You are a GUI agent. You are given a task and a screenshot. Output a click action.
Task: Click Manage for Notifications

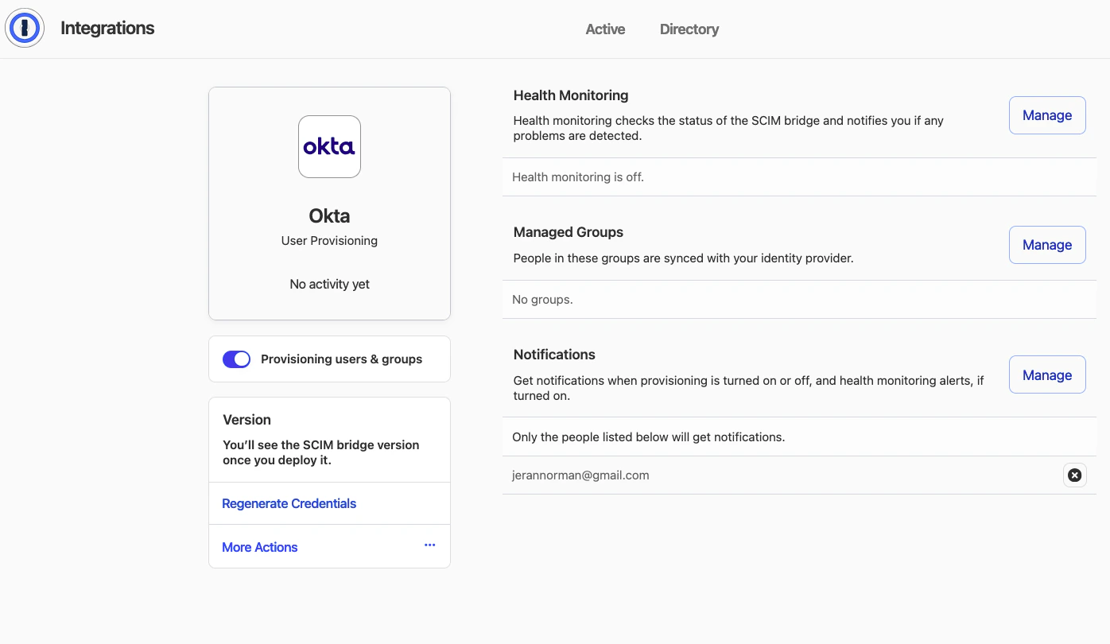tap(1047, 374)
